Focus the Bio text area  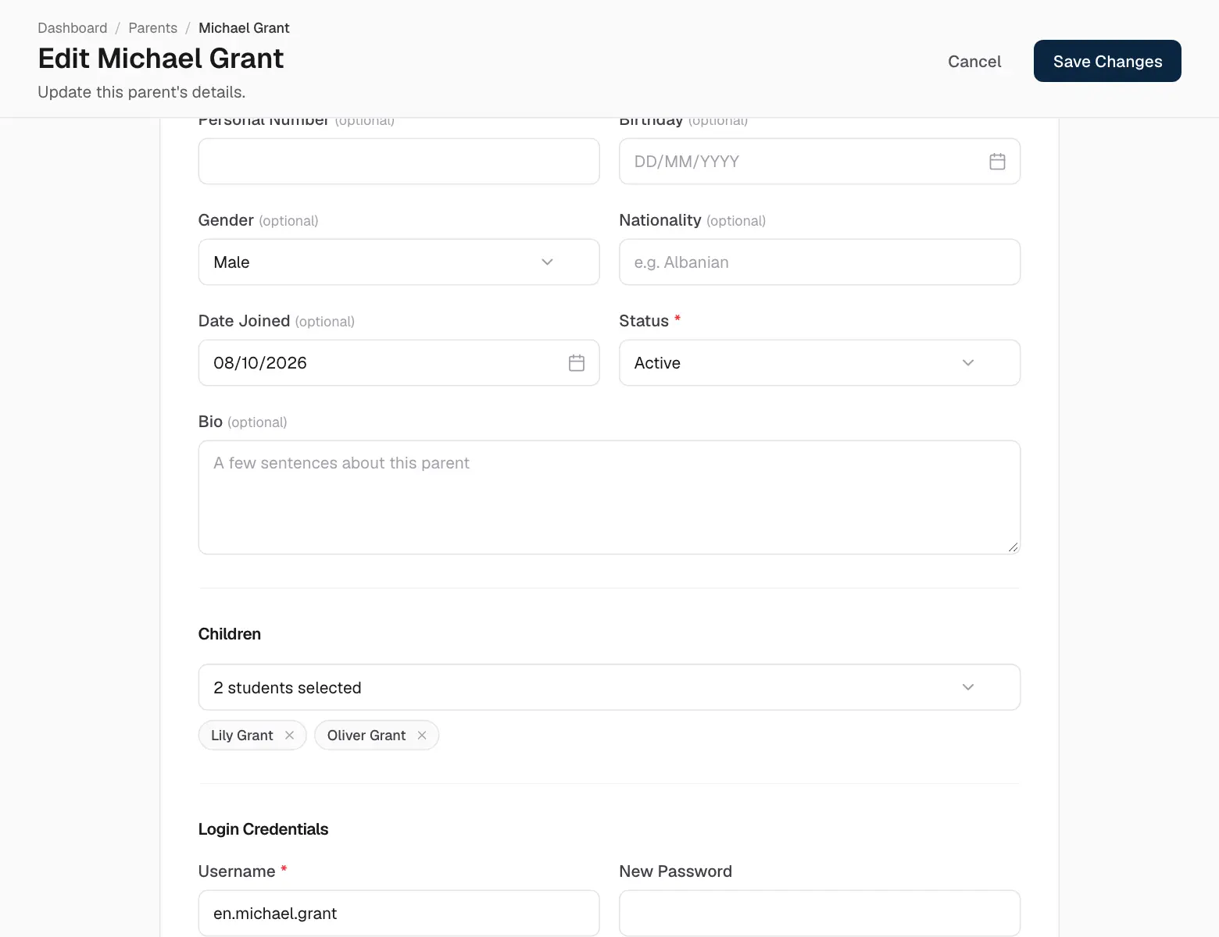coord(609,497)
